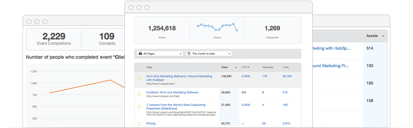The width and height of the screenshot is (413, 128).
Task: Click the Views sparkline chart
Action: (217, 27)
